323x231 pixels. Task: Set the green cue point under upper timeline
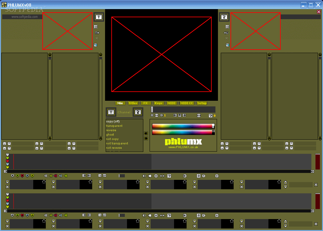tap(18, 176)
